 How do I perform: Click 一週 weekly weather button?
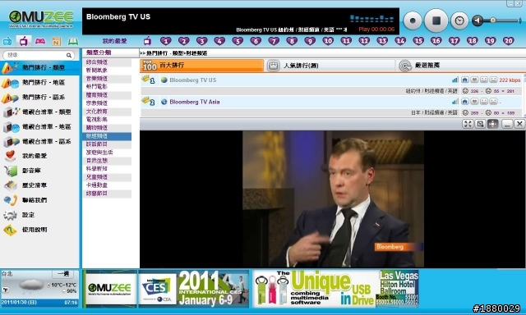63,274
